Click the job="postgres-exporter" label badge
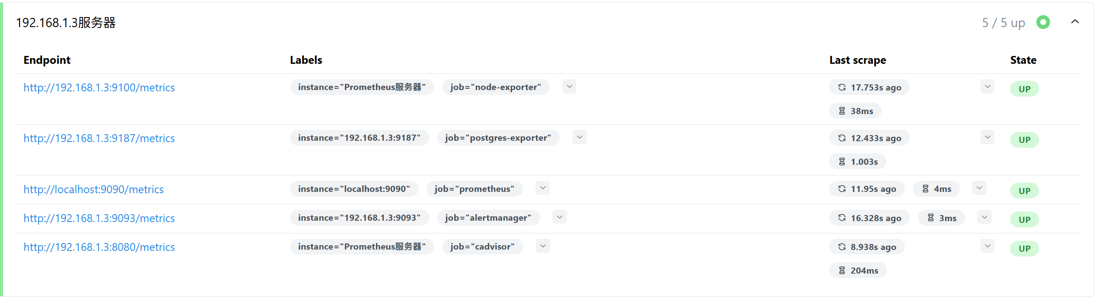Image resolution: width=1095 pixels, height=302 pixels. [498, 138]
